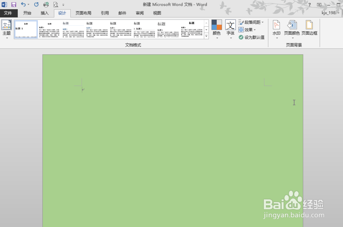Place cursor at paragraph mark in document
This screenshot has height=227, width=343.
point(83,89)
